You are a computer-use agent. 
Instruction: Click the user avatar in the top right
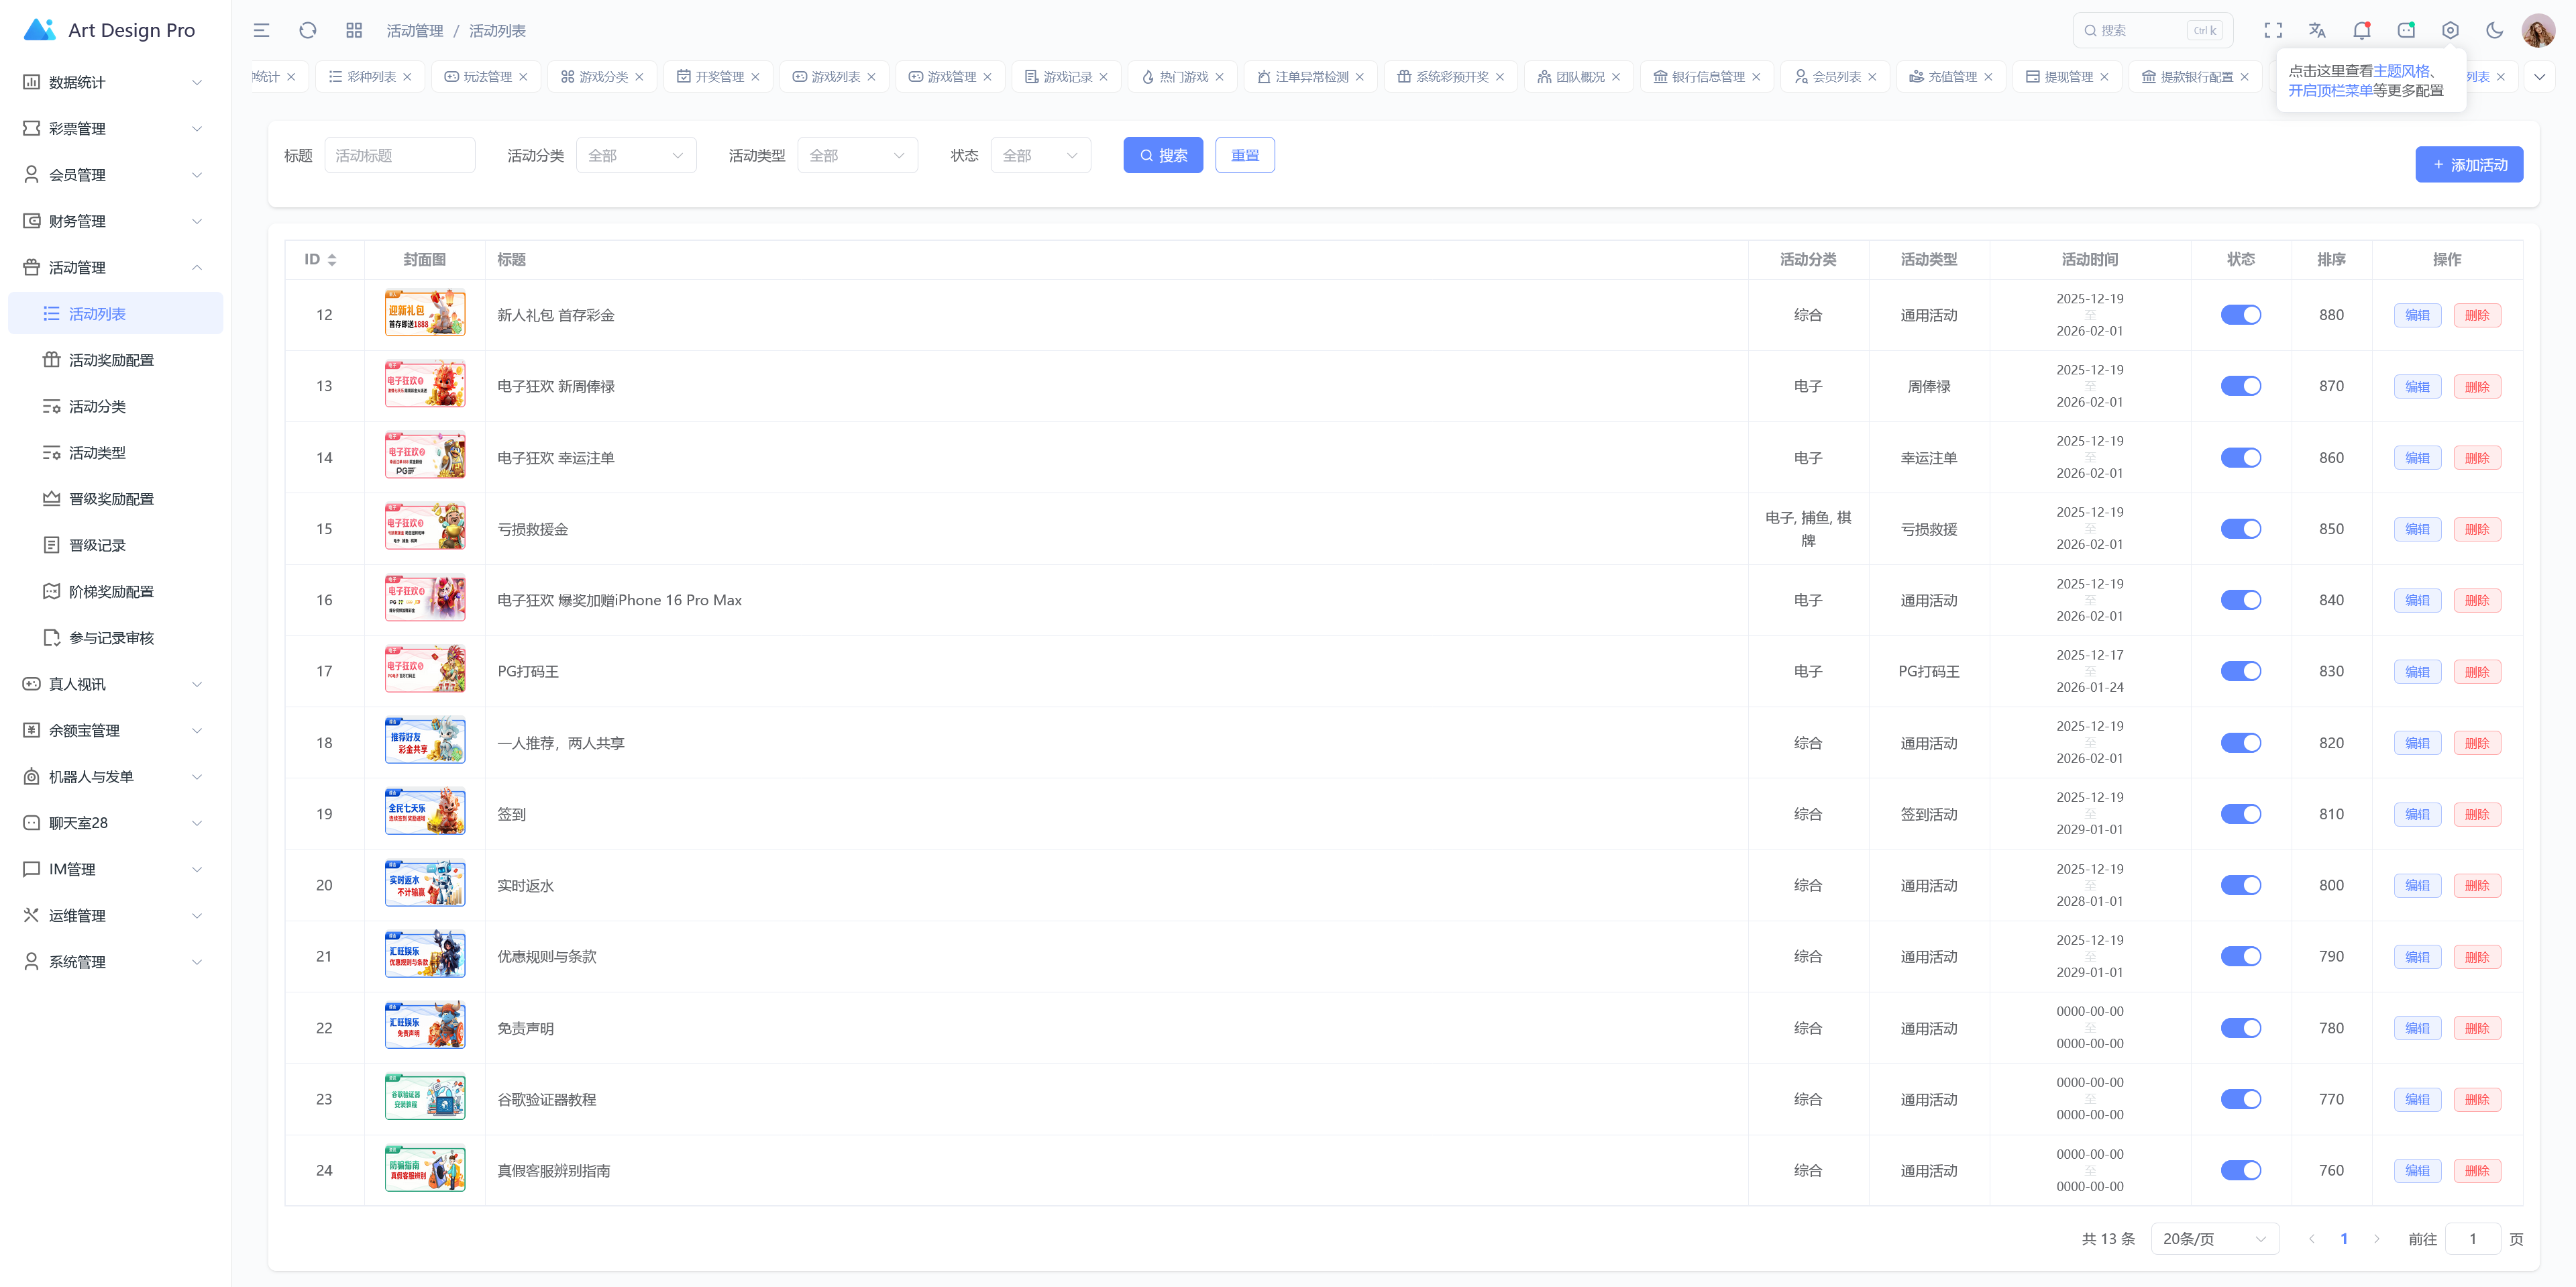pos(2538,31)
